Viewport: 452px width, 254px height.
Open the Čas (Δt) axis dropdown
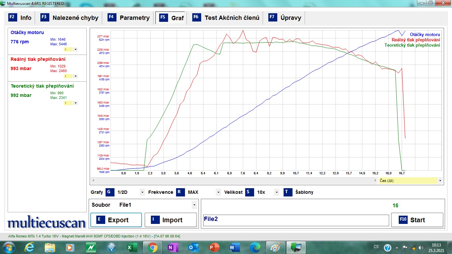[440, 181]
